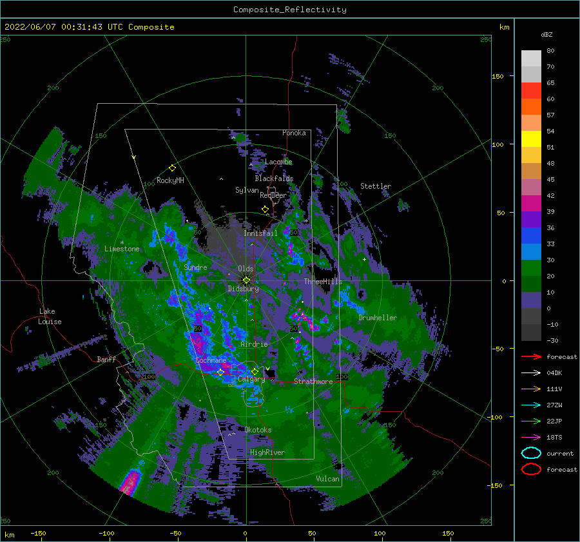The width and height of the screenshot is (580, 542).
Task: Pick the bright green 30 dBZ swatch
Action: click(531, 267)
